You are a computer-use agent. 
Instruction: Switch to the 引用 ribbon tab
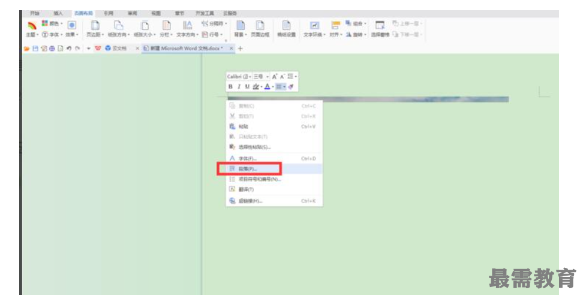(x=109, y=13)
